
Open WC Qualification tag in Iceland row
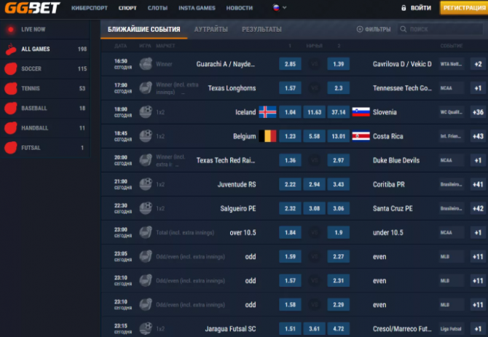(x=452, y=112)
